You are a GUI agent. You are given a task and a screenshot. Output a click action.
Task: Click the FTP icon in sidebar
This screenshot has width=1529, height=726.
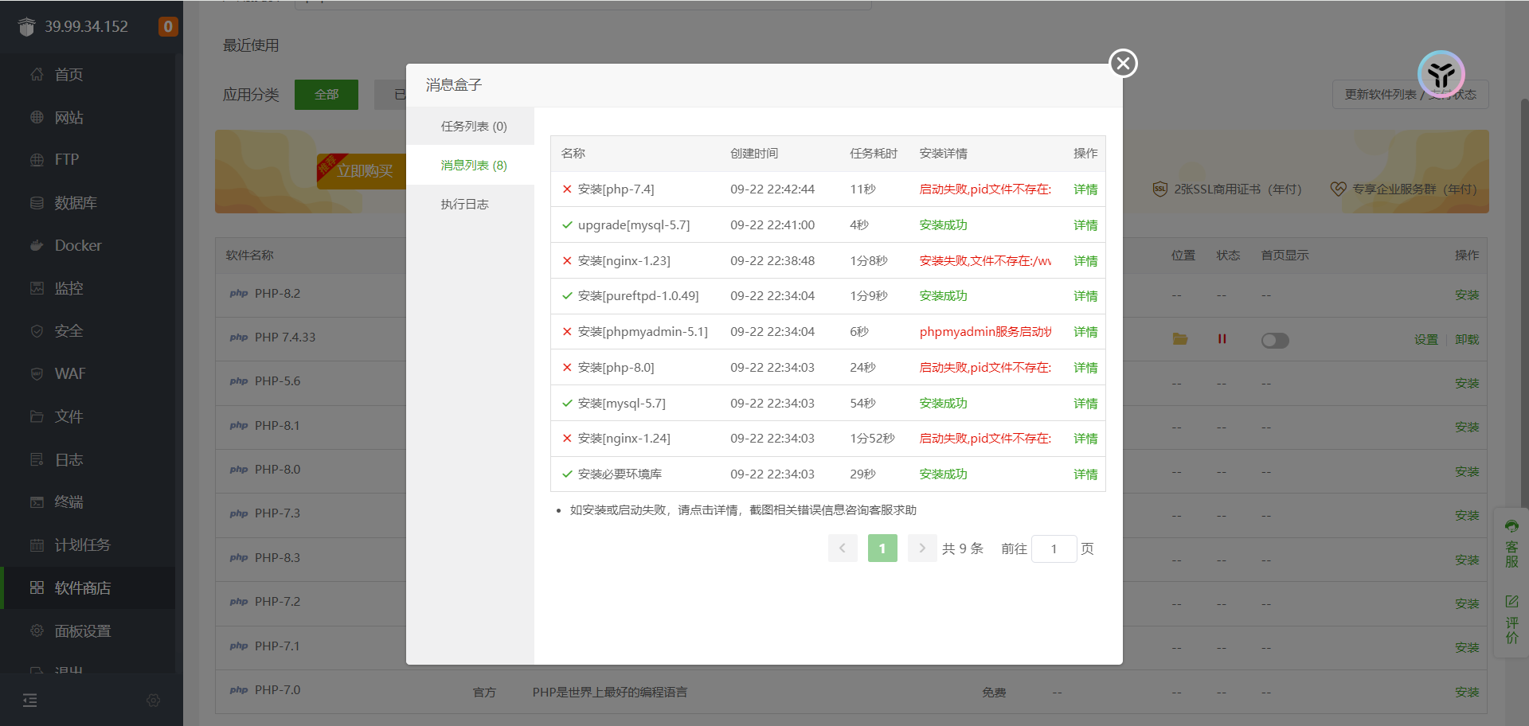click(37, 160)
